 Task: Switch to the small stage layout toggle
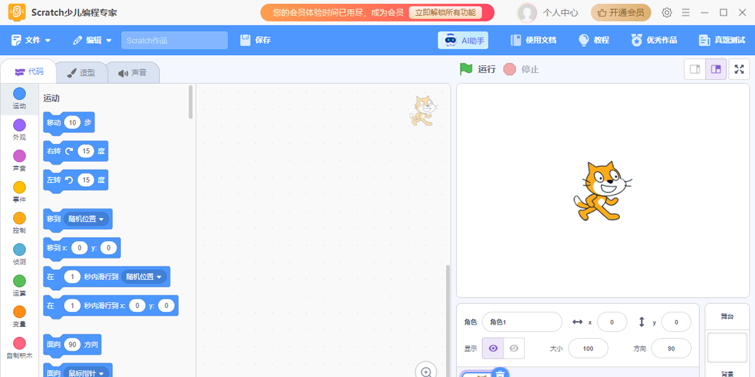pyautogui.click(x=694, y=69)
